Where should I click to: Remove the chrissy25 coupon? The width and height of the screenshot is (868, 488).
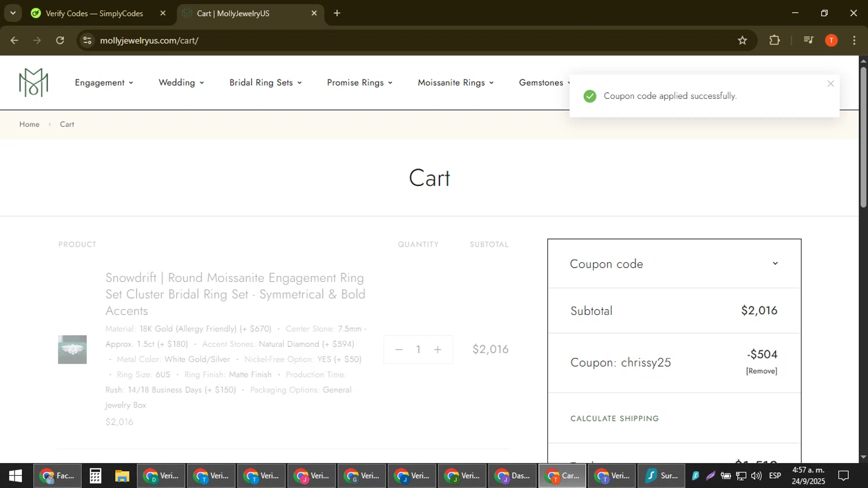point(762,371)
